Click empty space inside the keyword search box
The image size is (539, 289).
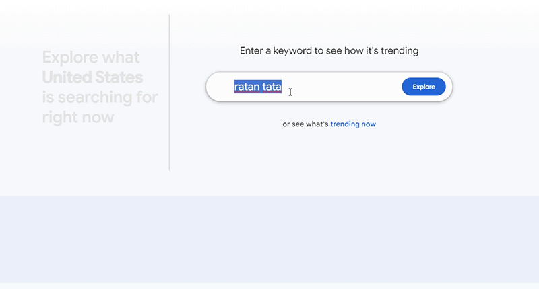pyautogui.click(x=344, y=87)
